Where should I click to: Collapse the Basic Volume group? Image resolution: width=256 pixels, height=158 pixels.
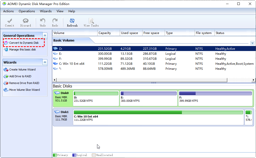253,43
